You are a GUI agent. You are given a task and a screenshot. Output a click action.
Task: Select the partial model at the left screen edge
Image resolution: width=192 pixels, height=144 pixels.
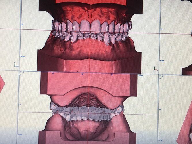(2, 84)
